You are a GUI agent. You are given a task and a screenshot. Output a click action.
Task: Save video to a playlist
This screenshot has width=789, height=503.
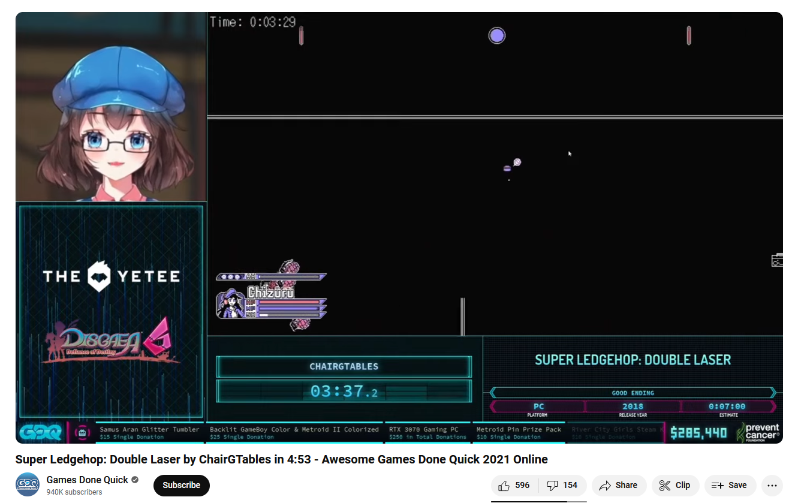tap(729, 486)
